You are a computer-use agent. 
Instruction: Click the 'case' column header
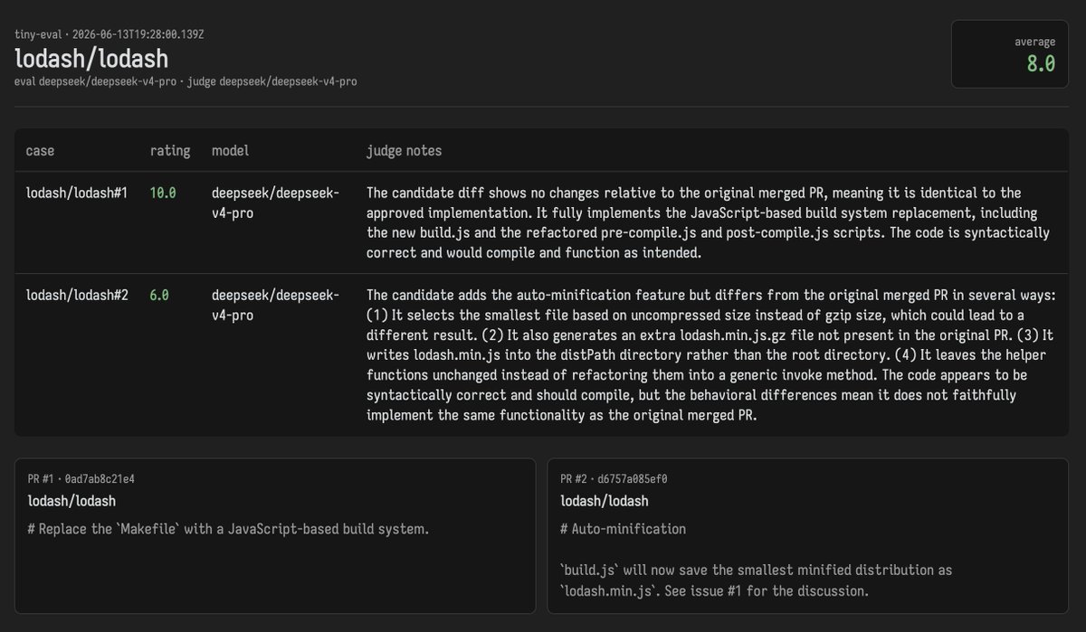click(x=40, y=151)
